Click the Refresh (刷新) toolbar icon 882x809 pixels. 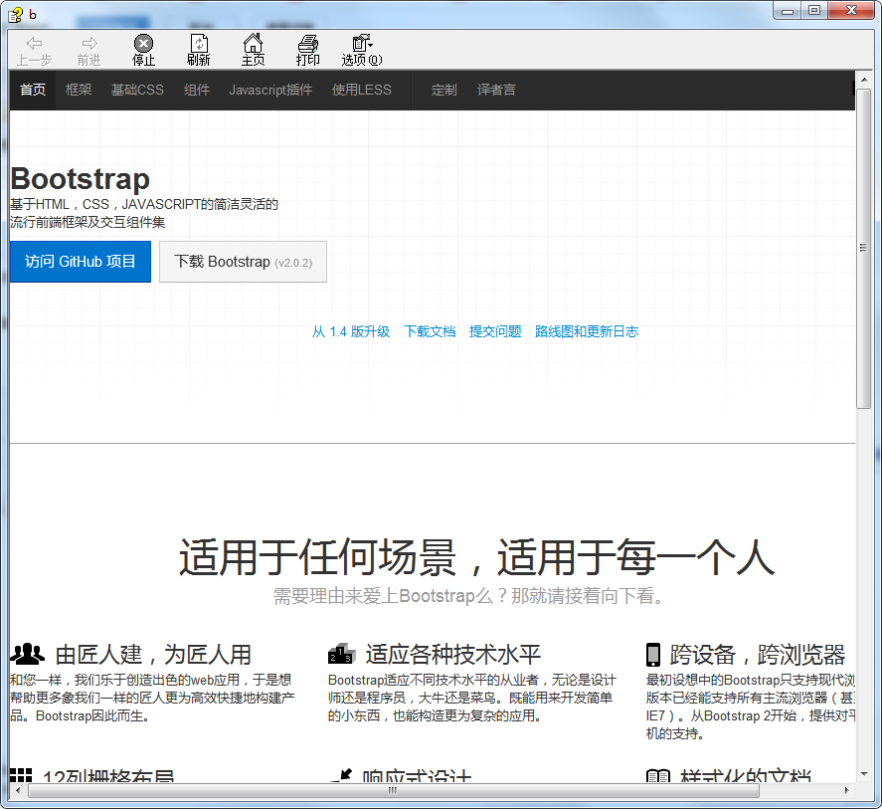tap(199, 44)
